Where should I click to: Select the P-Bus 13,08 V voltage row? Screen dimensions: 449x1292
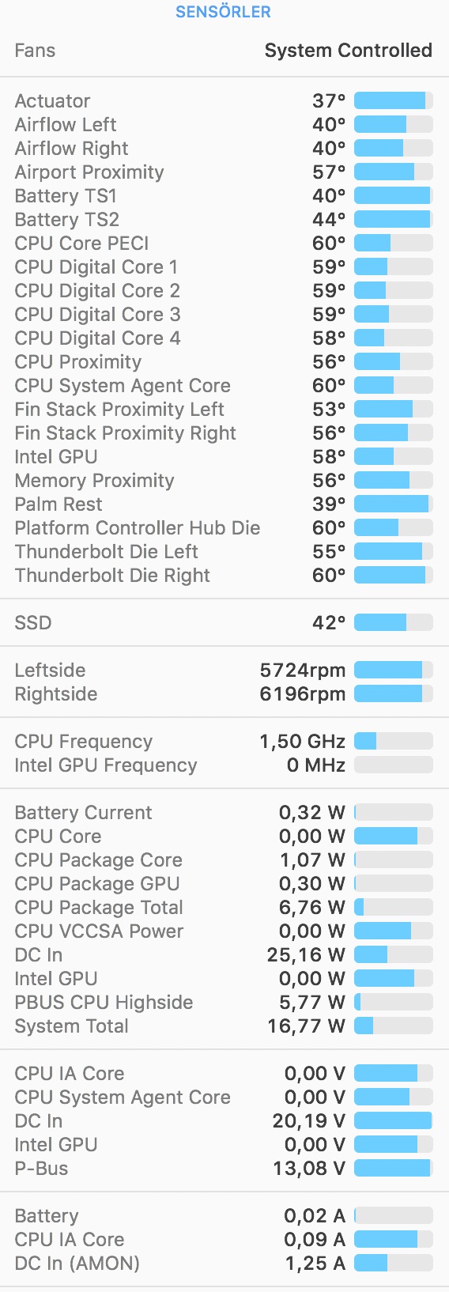(224, 1169)
